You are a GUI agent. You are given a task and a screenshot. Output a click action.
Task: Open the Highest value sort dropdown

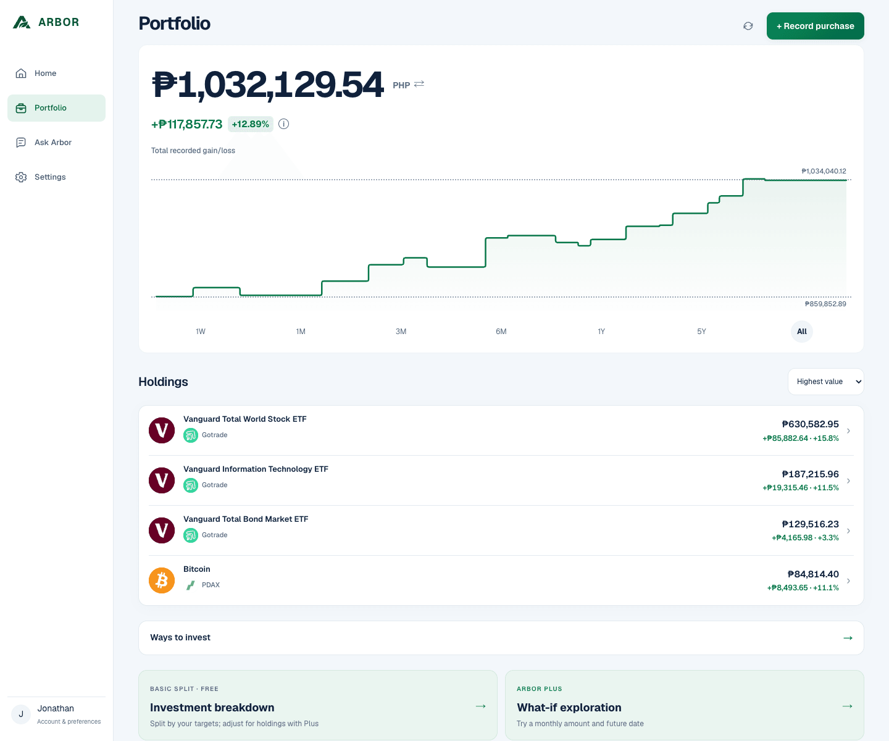pos(826,382)
